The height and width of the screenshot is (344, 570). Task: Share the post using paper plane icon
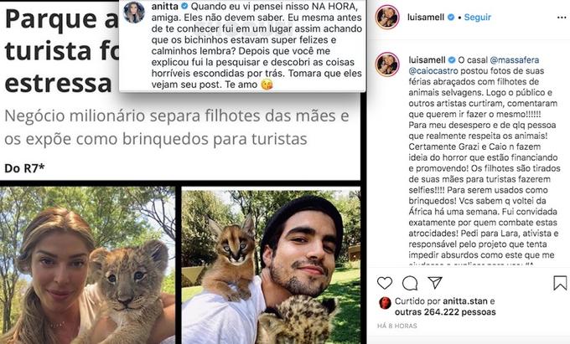(435, 282)
